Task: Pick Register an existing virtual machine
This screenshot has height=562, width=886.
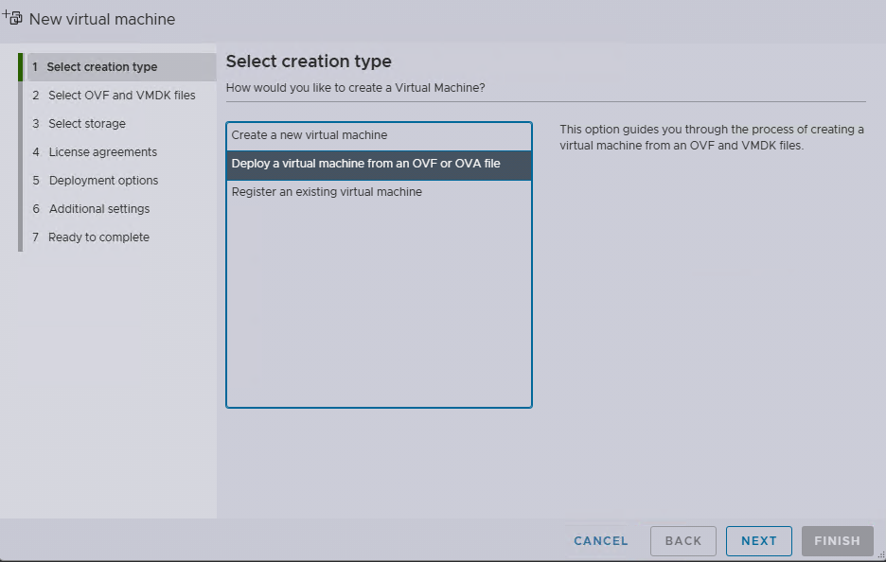Action: click(327, 192)
